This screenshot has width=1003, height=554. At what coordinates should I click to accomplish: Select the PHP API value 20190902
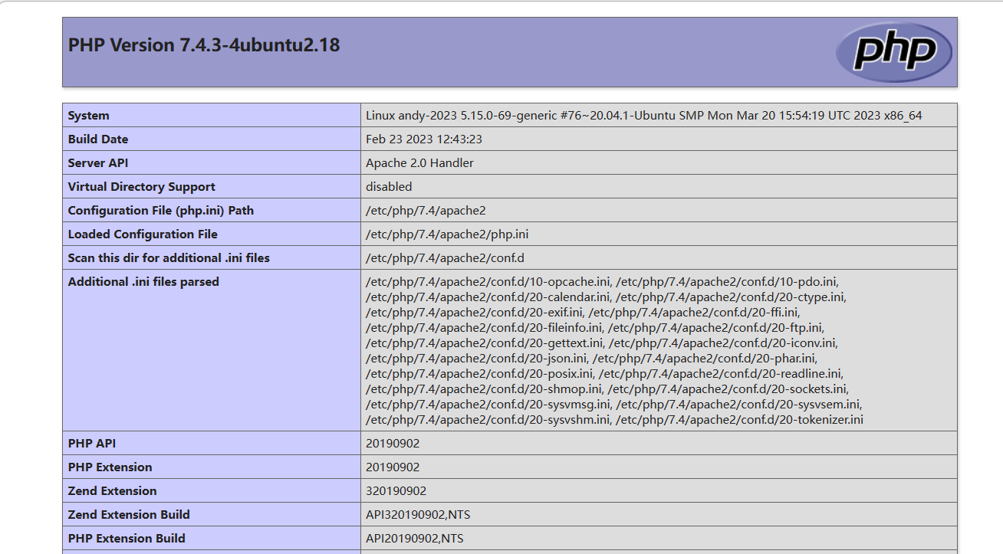393,444
